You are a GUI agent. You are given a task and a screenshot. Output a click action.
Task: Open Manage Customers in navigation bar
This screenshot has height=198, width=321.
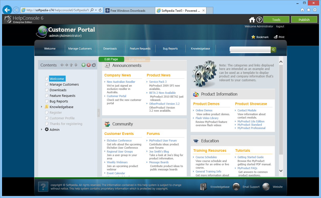point(80,49)
